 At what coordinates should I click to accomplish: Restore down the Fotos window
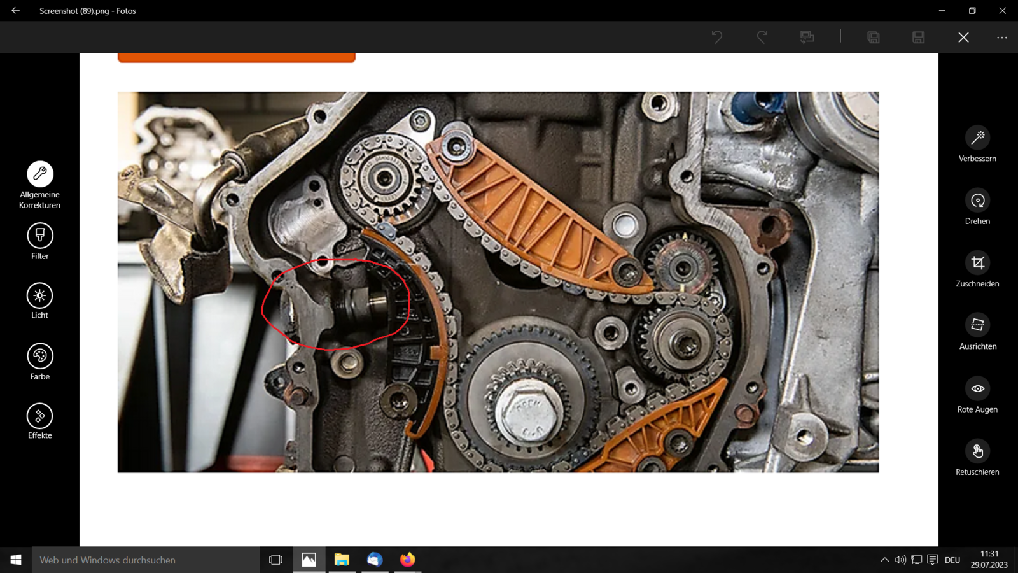click(972, 10)
